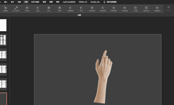The height and width of the screenshot is (105, 174).
Task: Apply the Lighten (变淡) animation effect
Action: (x=49, y=9)
